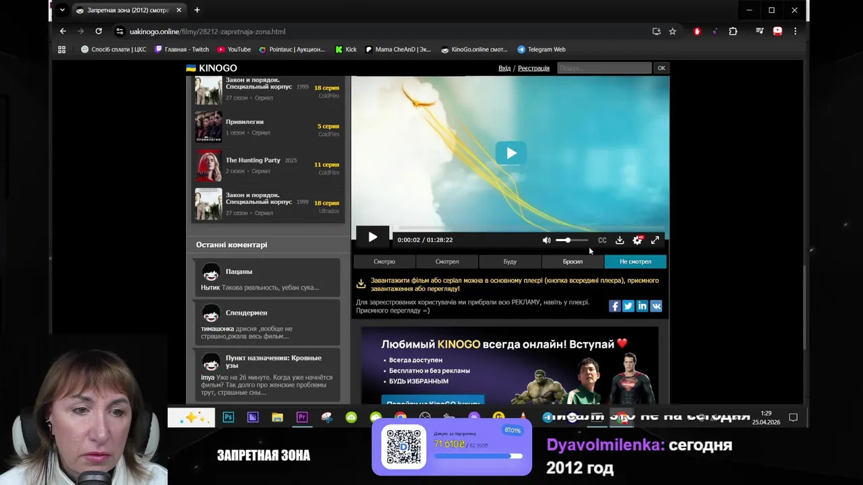Open the Главная - Twitch bookmark
Viewport: 863px width, 485px height.
click(182, 49)
